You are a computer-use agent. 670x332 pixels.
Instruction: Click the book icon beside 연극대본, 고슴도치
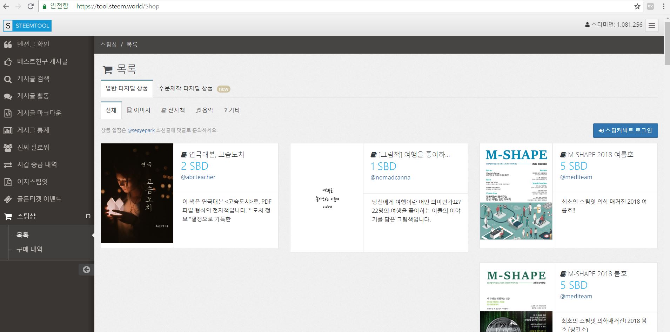click(184, 155)
